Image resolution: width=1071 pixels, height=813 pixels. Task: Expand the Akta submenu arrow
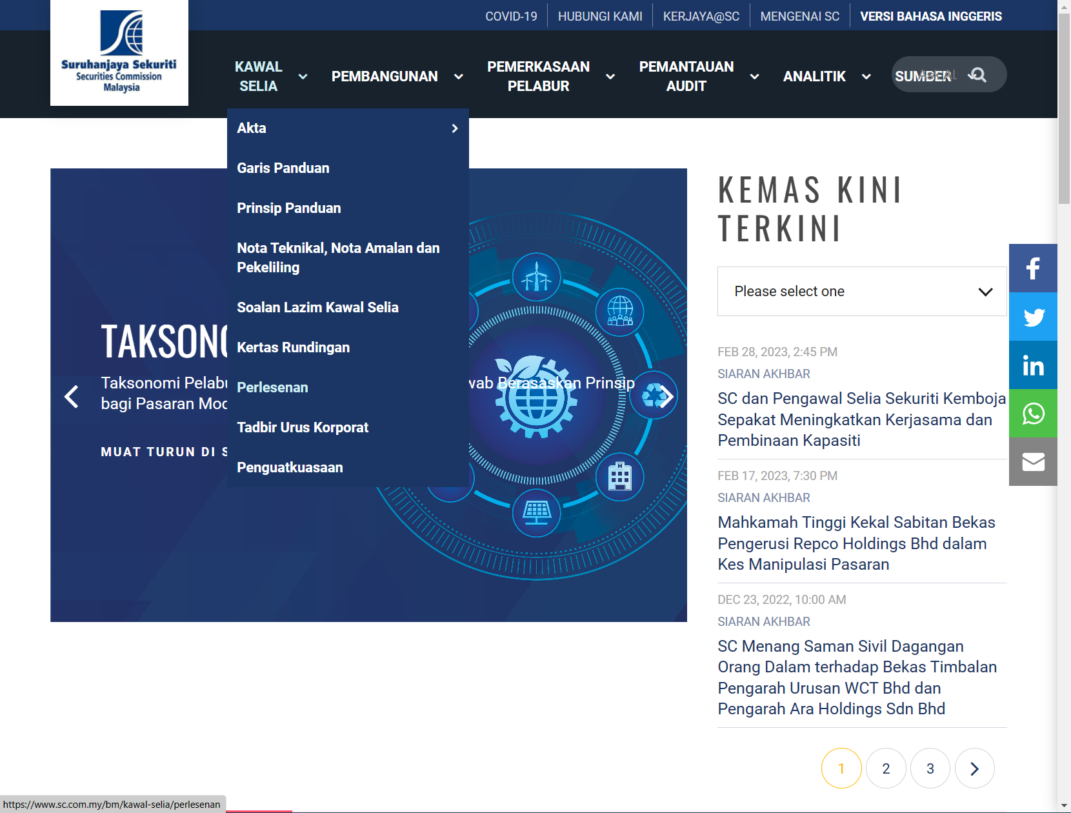(455, 128)
